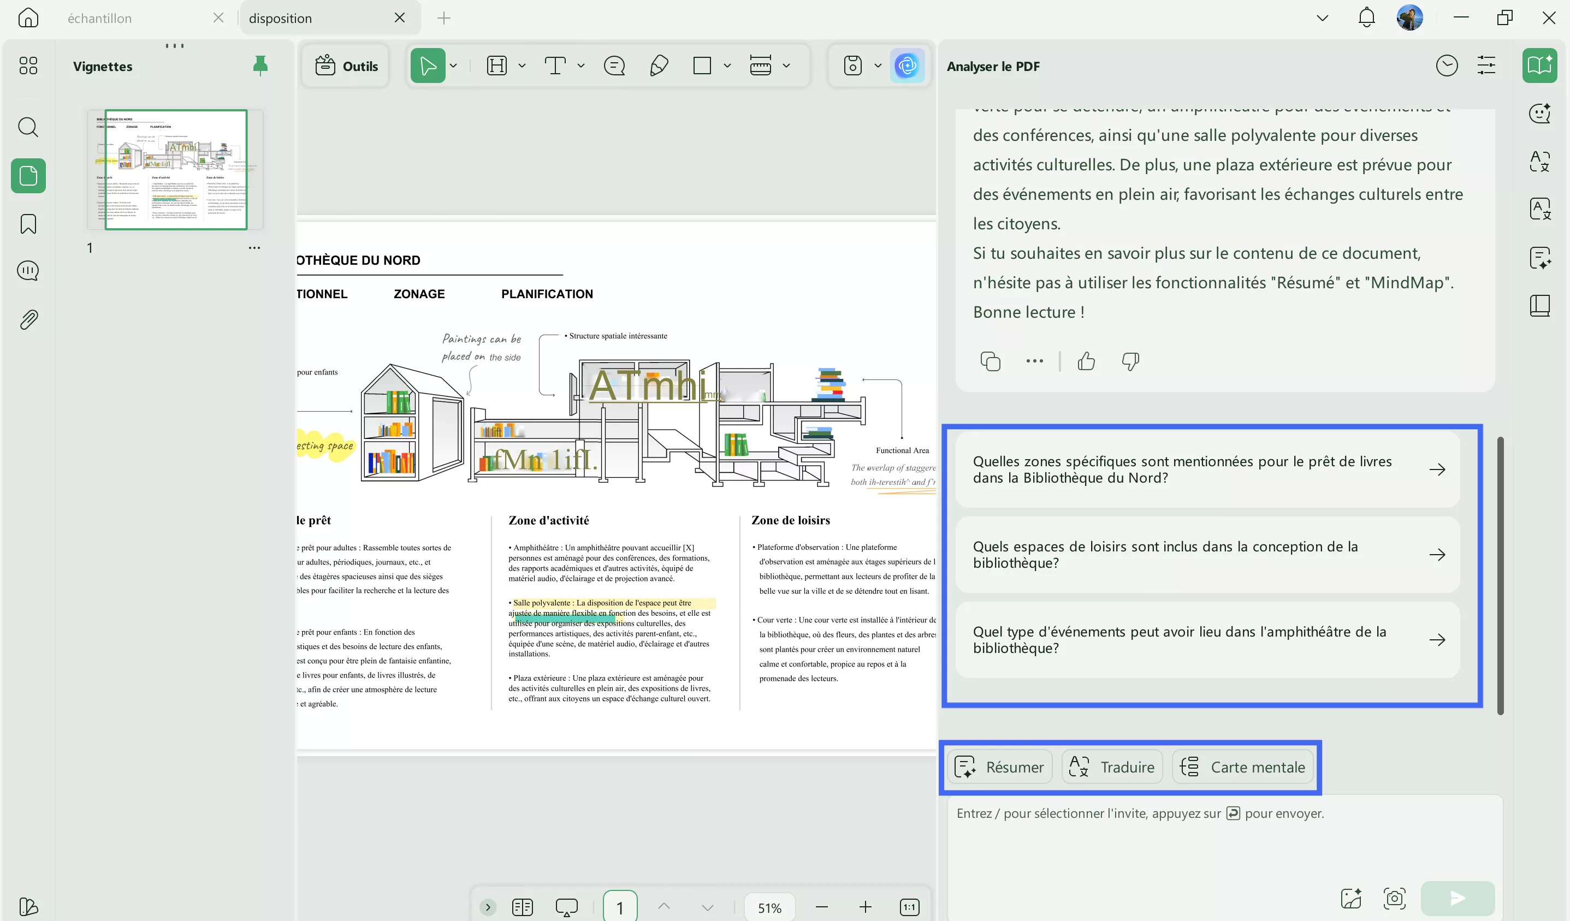Select the Text tool in the toolbar
This screenshot has height=921, width=1570.
(554, 65)
